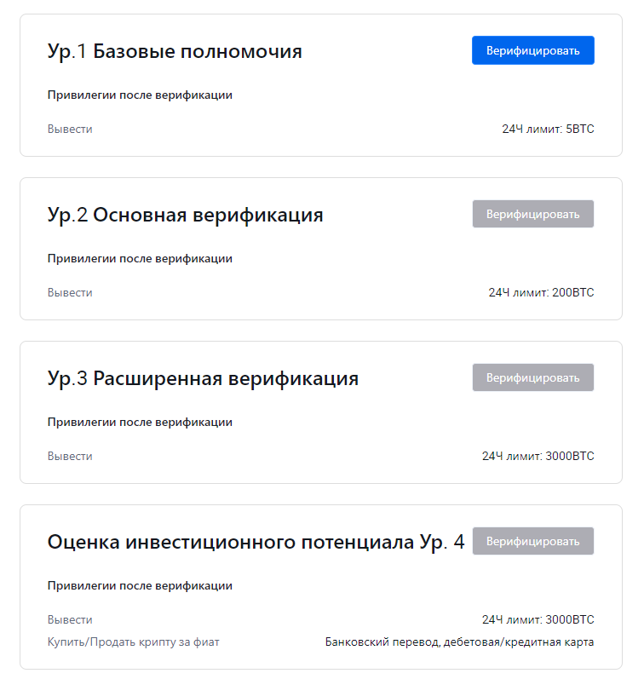
Task: Click Привилегии после верификации under Ур. 4
Action: [140, 586]
